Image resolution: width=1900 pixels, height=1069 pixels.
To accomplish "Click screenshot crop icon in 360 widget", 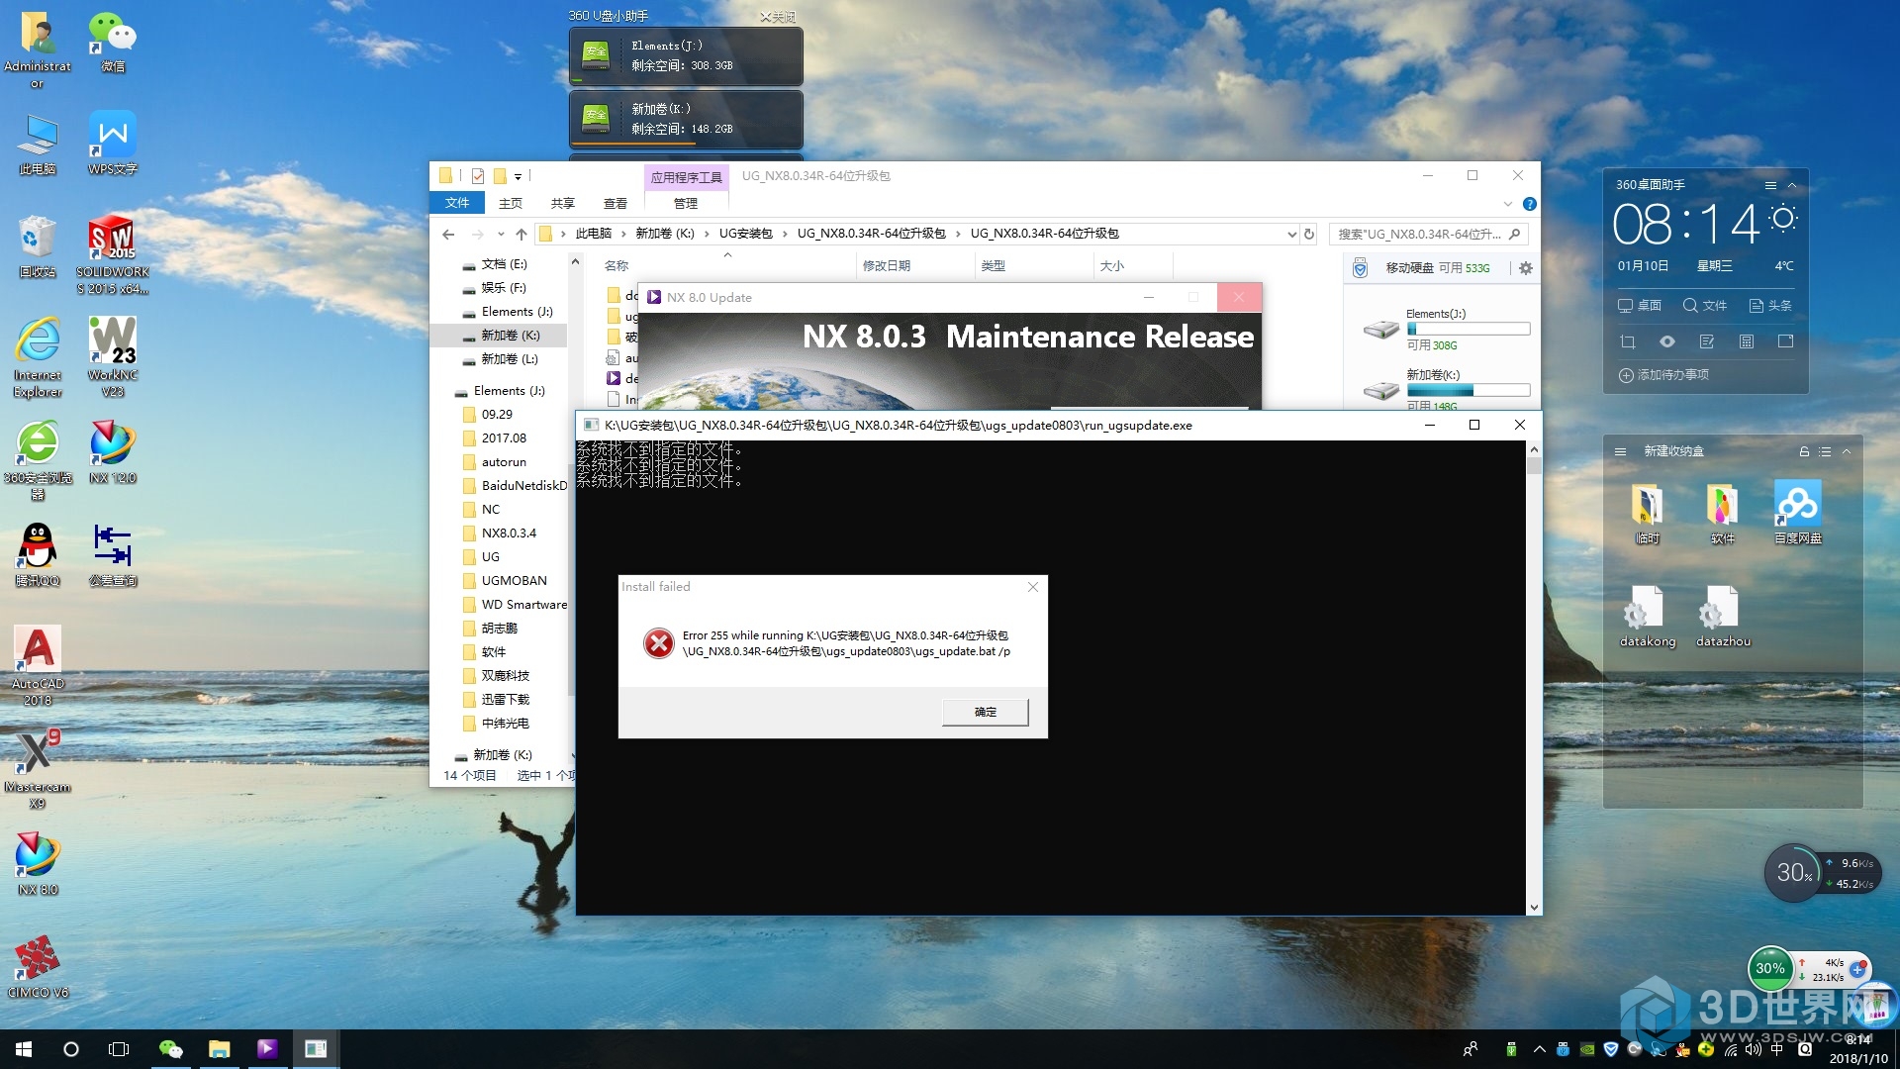I will (1628, 341).
